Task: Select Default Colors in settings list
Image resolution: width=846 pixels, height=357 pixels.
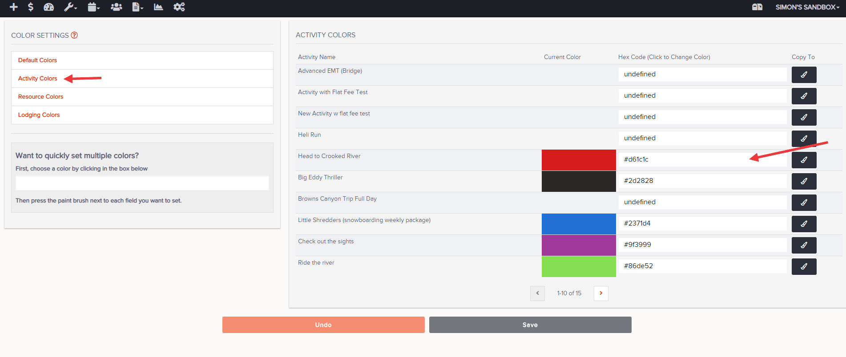Action: click(142, 60)
